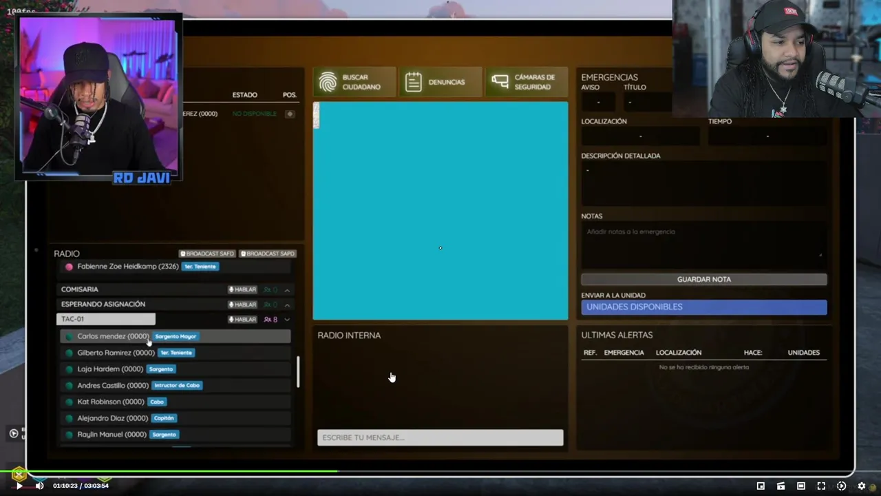Focus the Notas emergency notes field
This screenshot has width=881, height=496.
pyautogui.click(x=704, y=244)
